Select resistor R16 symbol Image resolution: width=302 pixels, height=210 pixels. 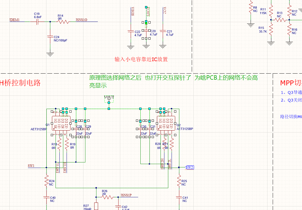[289, 30]
